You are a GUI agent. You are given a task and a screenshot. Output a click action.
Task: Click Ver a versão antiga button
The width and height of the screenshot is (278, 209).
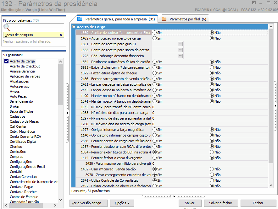(x=88, y=203)
